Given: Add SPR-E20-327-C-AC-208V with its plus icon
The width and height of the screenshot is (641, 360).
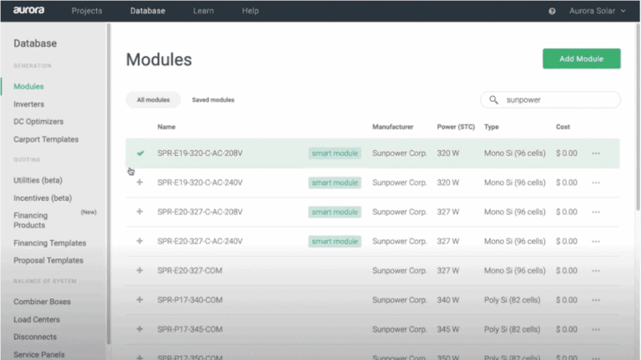Looking at the screenshot, I should click(x=140, y=212).
